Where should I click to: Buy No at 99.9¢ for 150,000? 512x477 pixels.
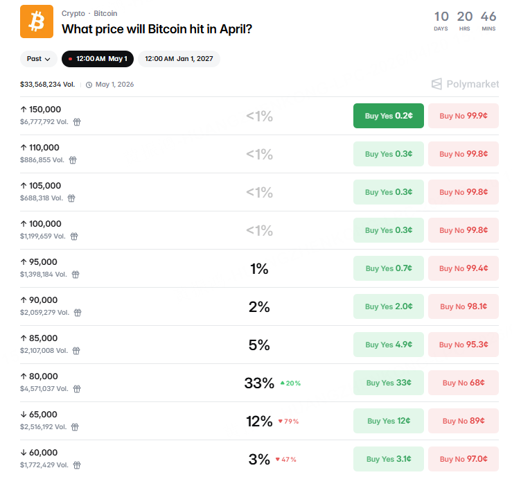point(463,116)
